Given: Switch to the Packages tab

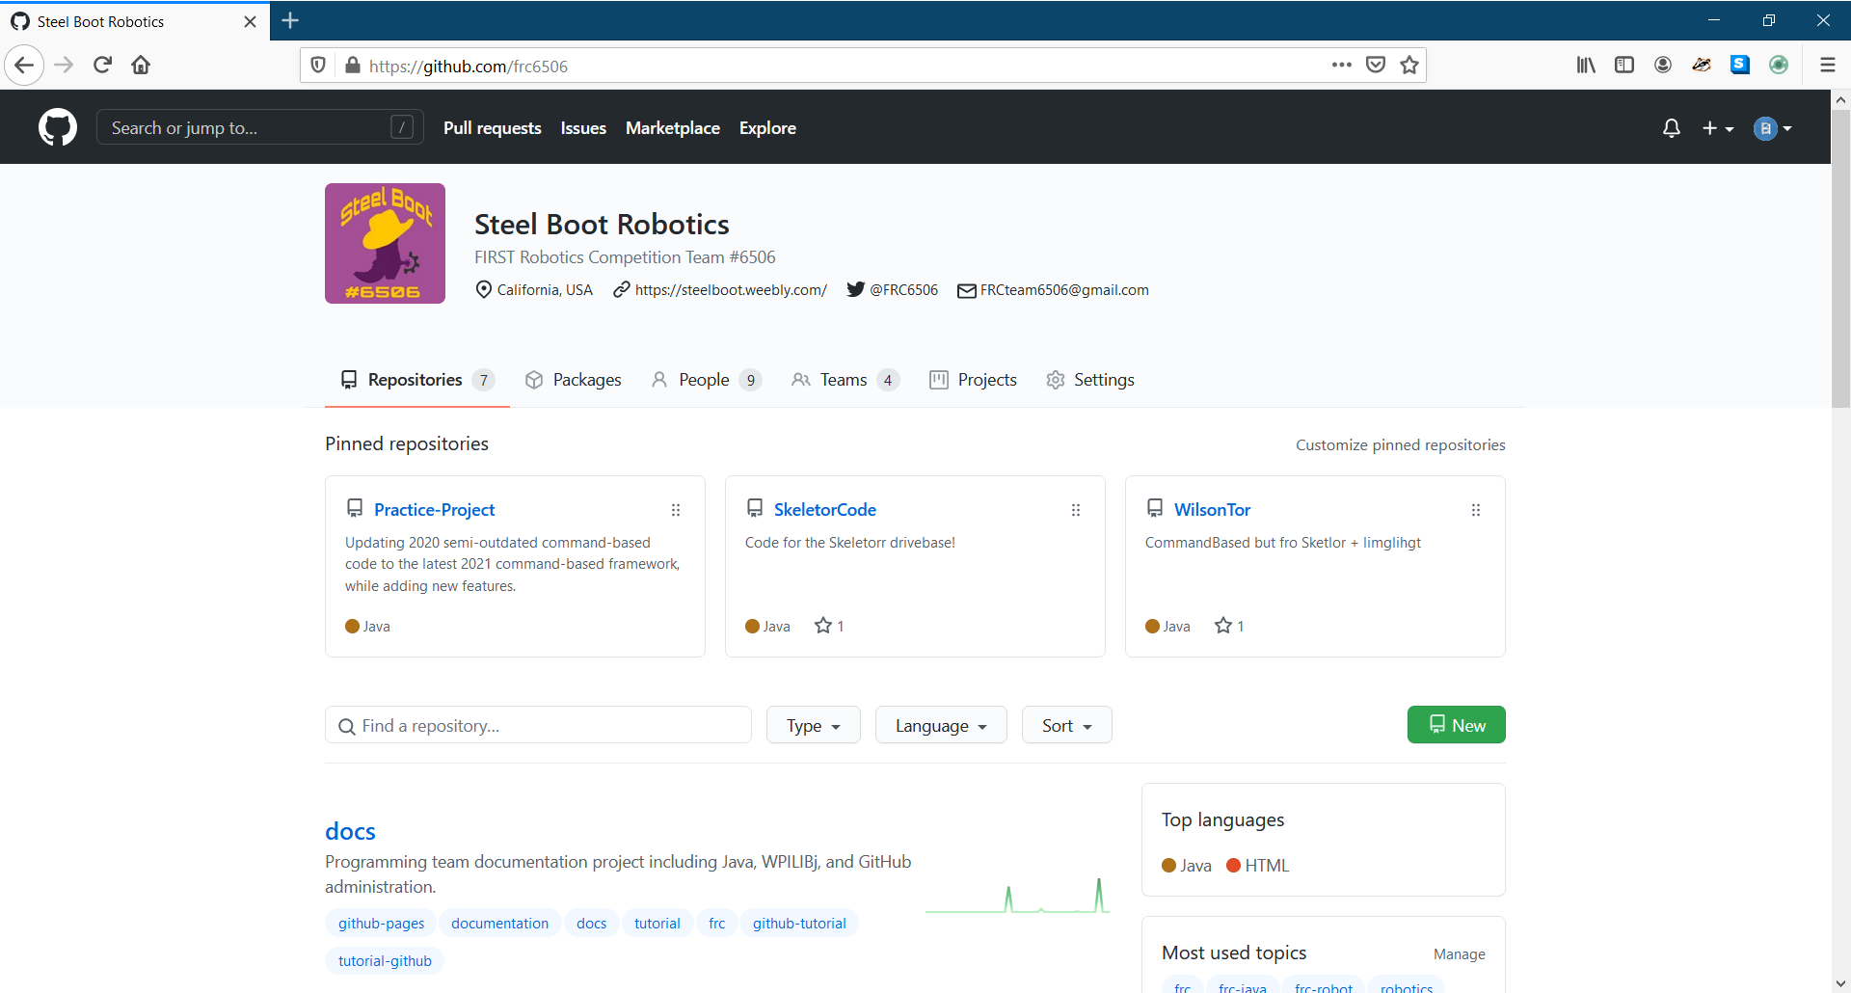Looking at the screenshot, I should [573, 380].
